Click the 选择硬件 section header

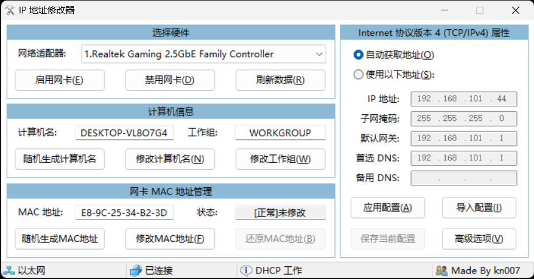coord(171,33)
